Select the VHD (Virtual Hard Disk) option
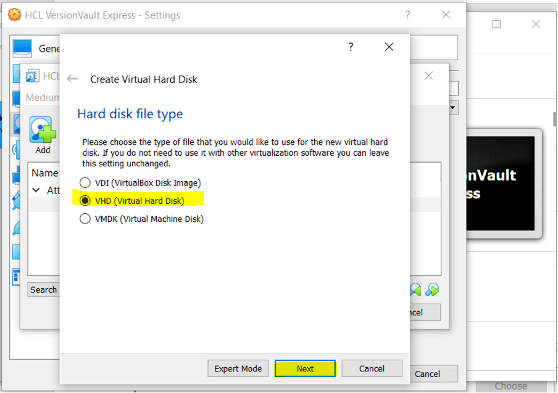Screen dimensions: 558x393 point(132,201)
